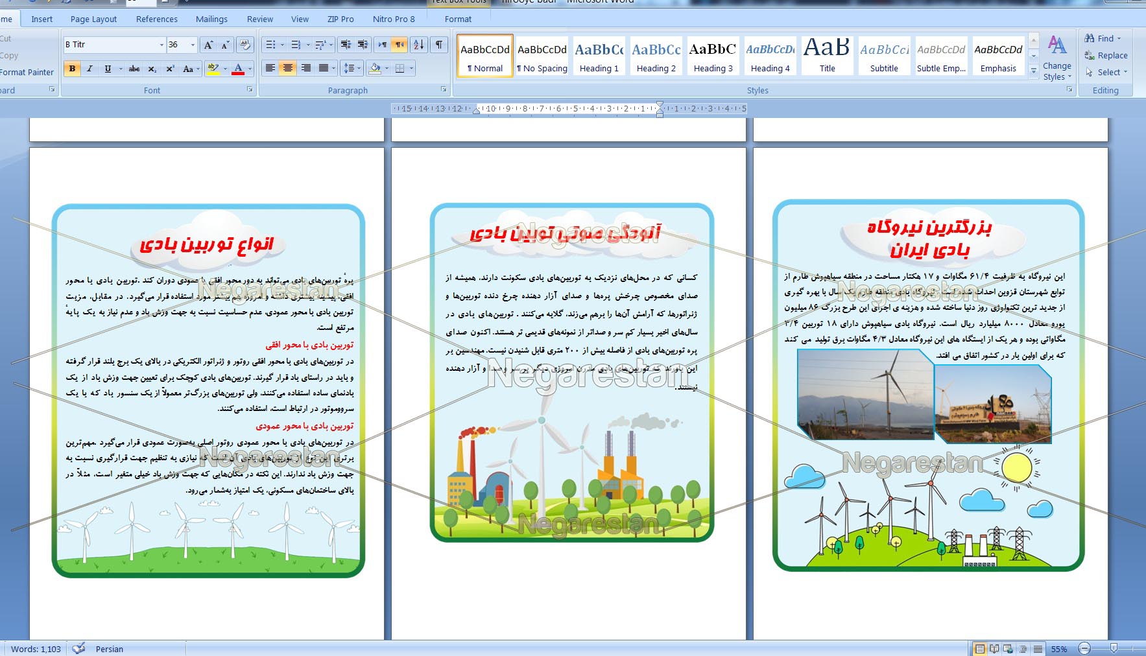This screenshot has height=656, width=1146.
Task: Align text right
Action: [x=306, y=68]
